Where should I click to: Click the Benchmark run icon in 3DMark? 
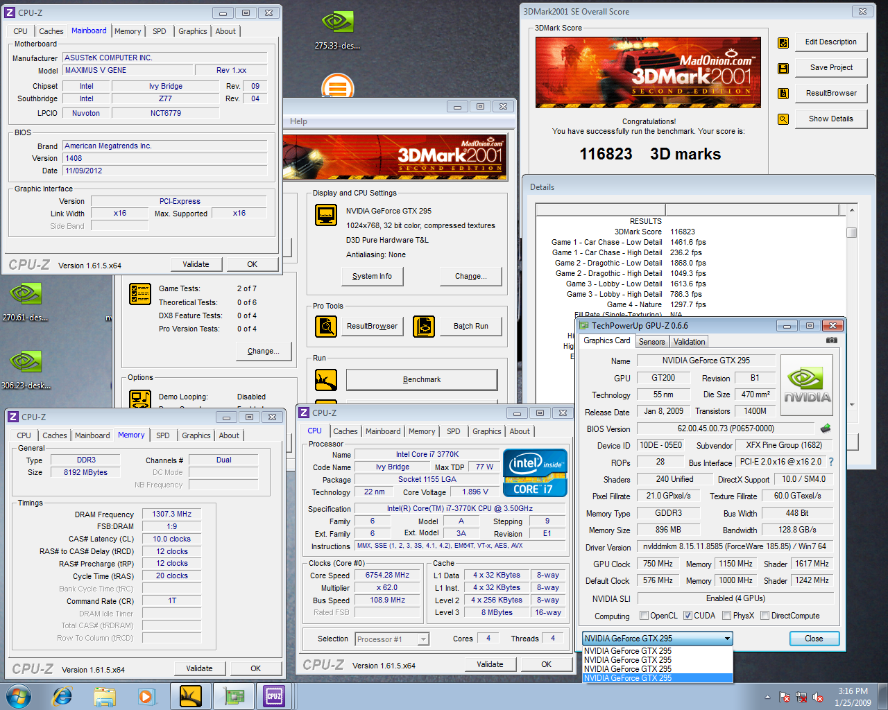click(326, 380)
